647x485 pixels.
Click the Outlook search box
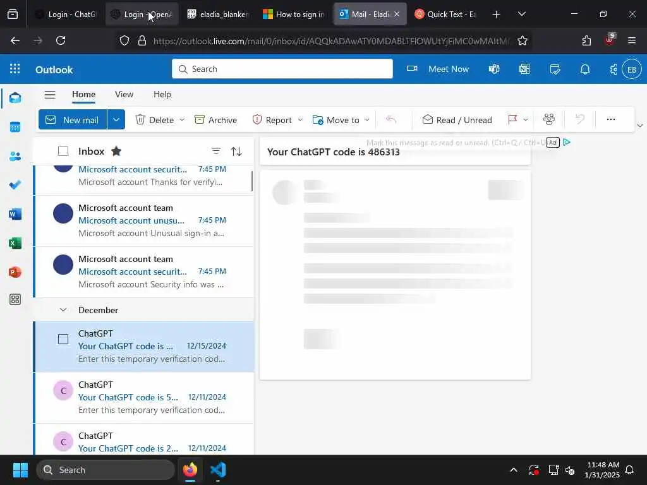click(x=282, y=69)
